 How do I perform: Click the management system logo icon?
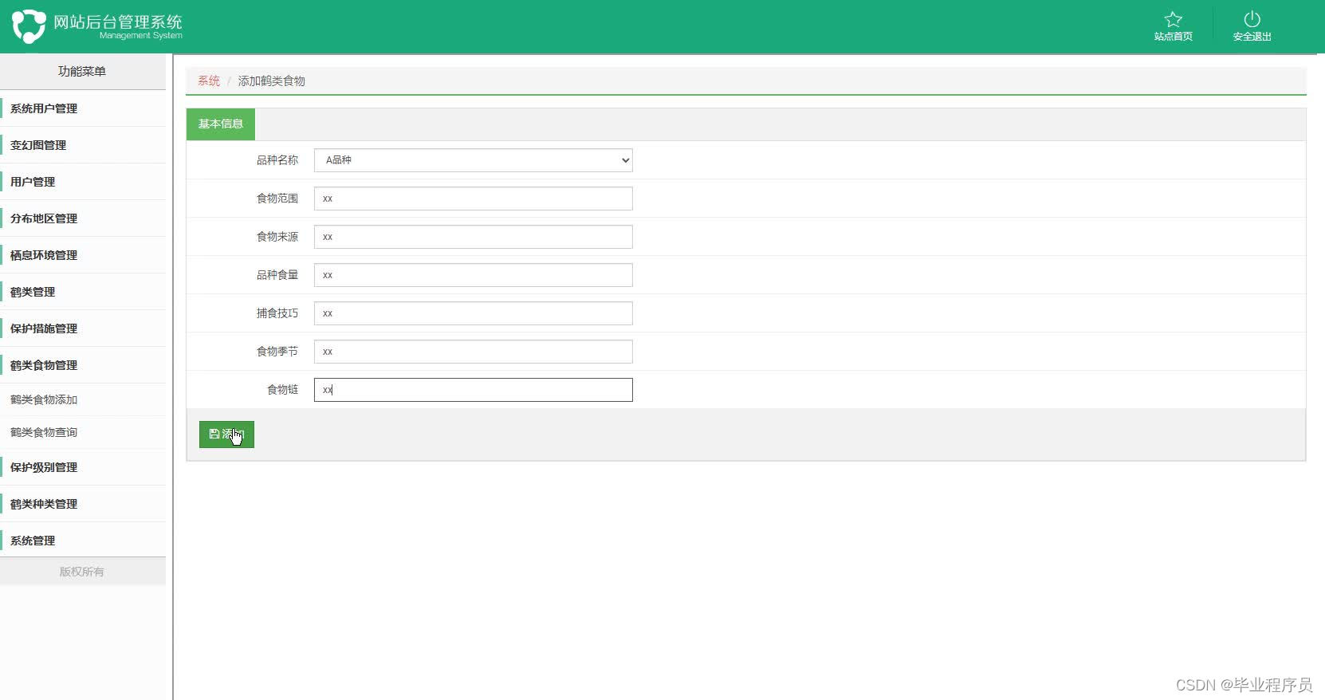click(x=29, y=26)
